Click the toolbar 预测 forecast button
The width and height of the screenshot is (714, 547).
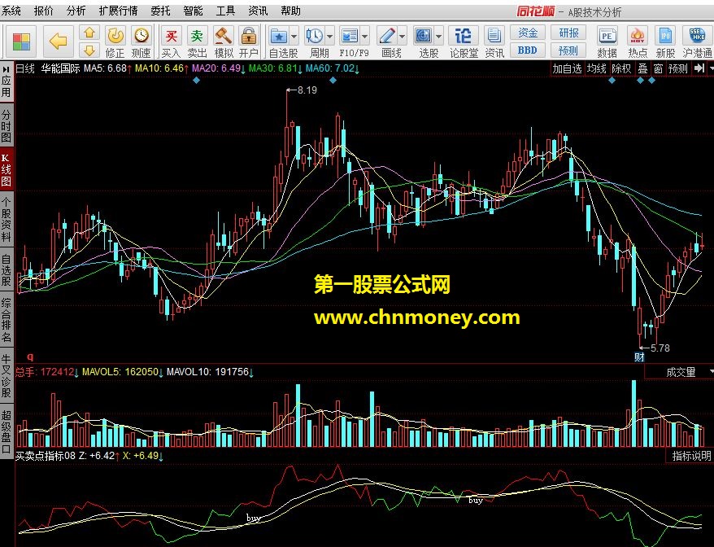[568, 50]
